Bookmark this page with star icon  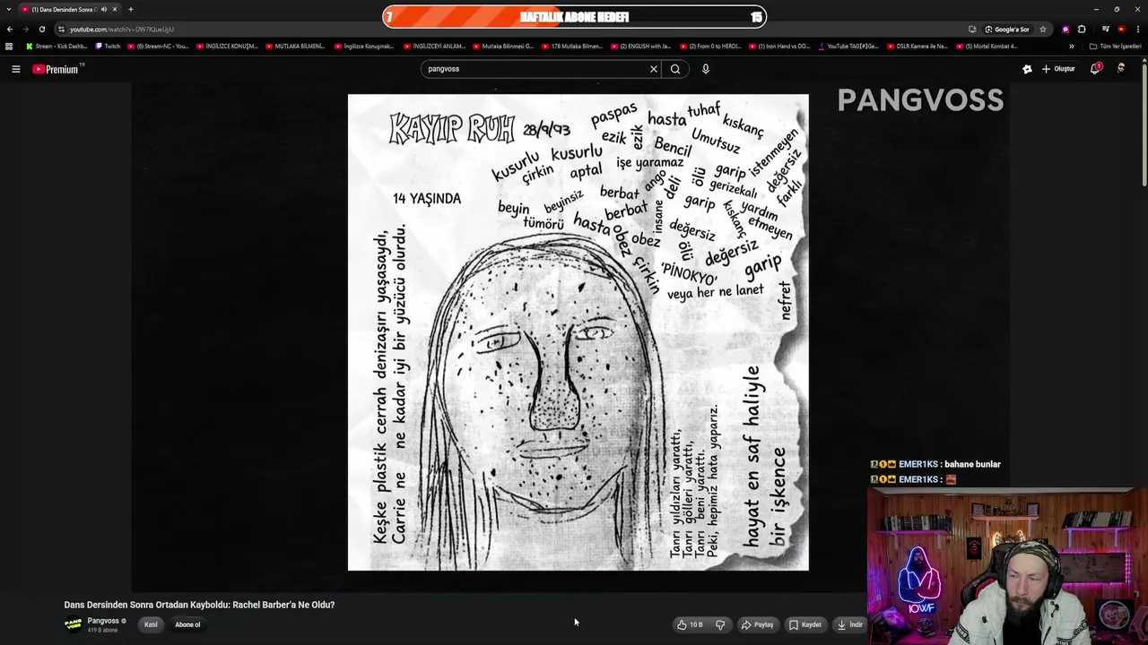coord(1043,29)
